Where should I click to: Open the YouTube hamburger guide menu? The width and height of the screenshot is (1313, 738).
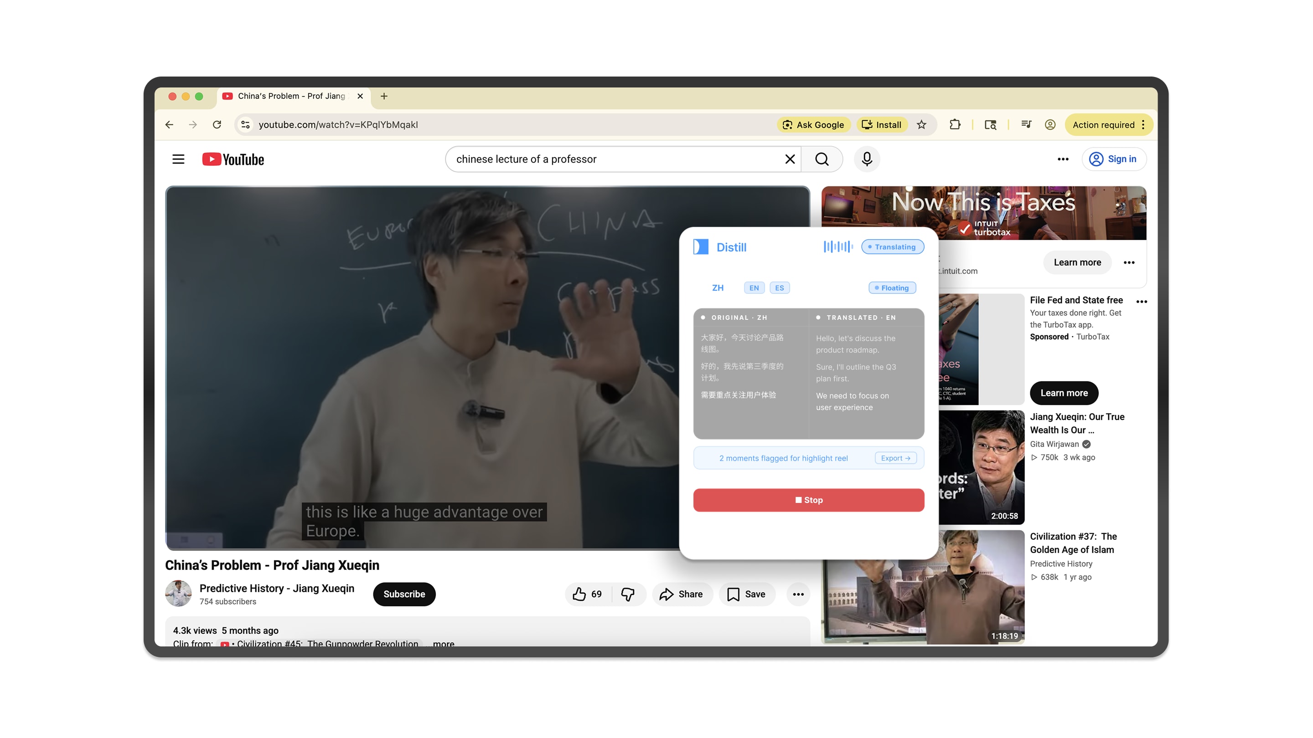pyautogui.click(x=178, y=159)
